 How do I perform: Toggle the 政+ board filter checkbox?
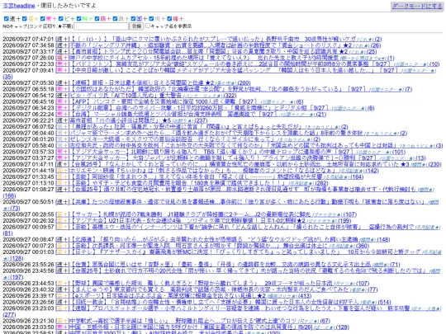115,19
